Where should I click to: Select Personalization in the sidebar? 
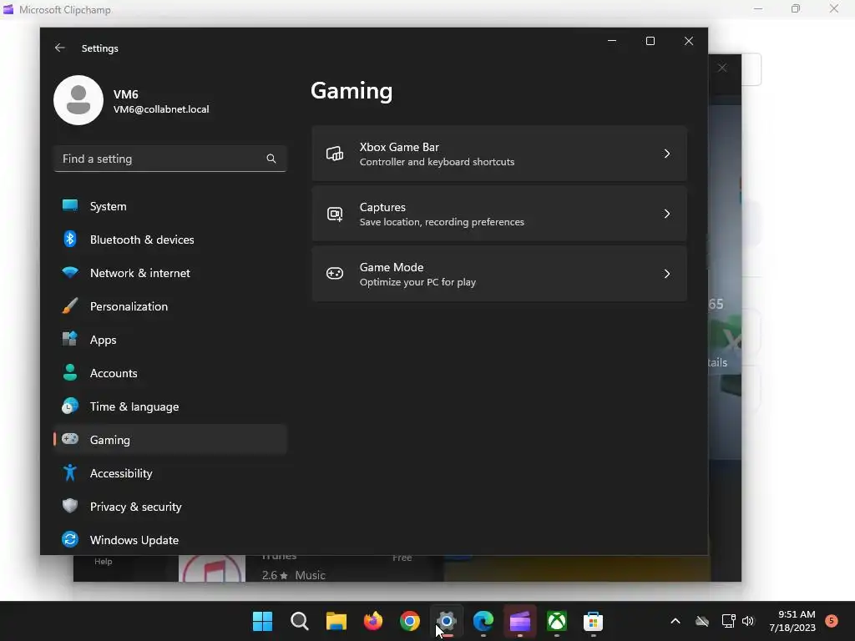[x=170, y=306]
